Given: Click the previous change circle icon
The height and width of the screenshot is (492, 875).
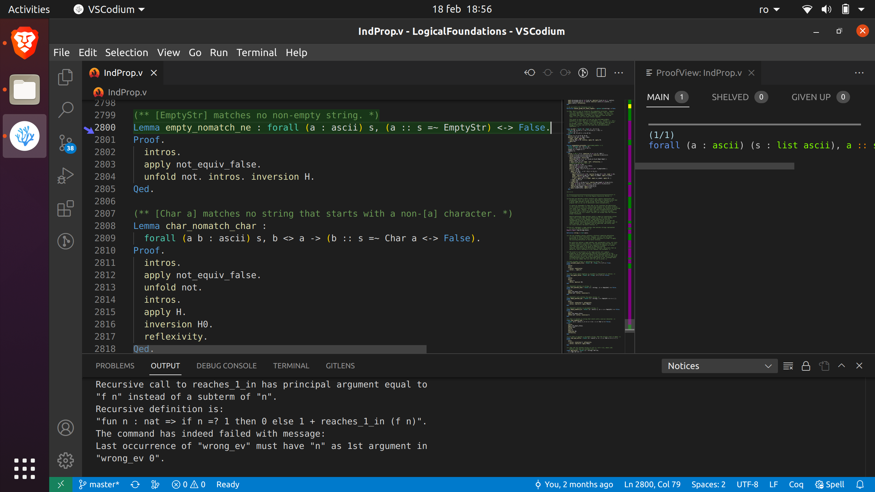Looking at the screenshot, I should tap(548, 73).
